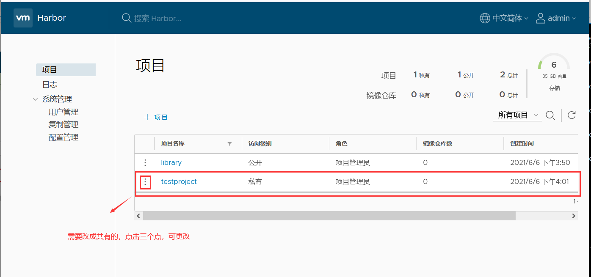The image size is (591, 277).
Task: Click the plus icon beside 项目
Action: pos(147,117)
